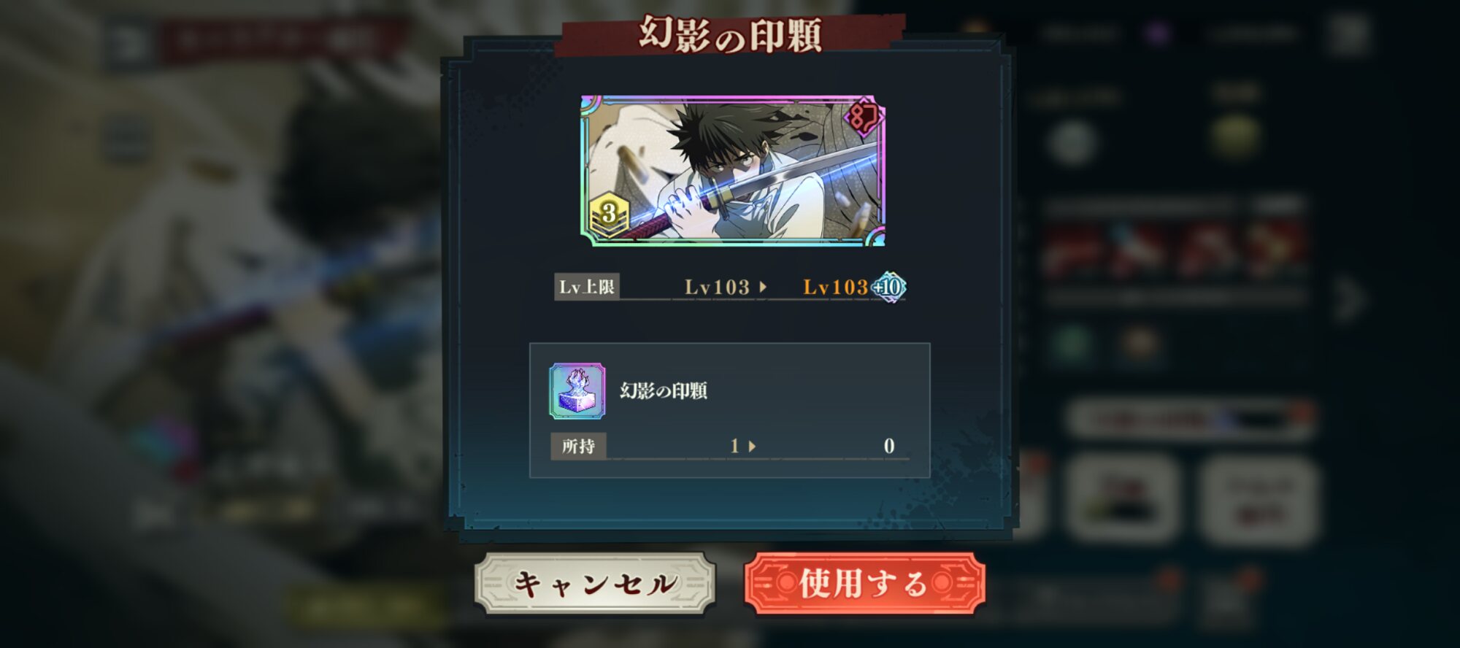Click the blurred purple gem icon in the top bar
Viewport: 1460px width, 648px height.
1157,33
